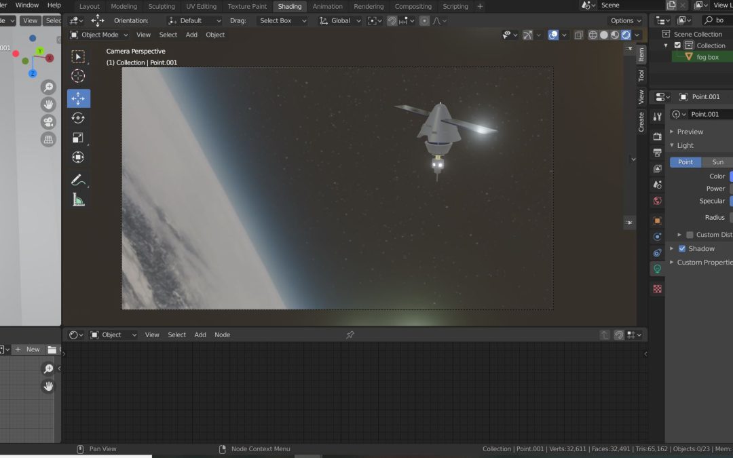The image size is (733, 458).
Task: Switch viewport shading to Material Preview
Action: tap(615, 35)
